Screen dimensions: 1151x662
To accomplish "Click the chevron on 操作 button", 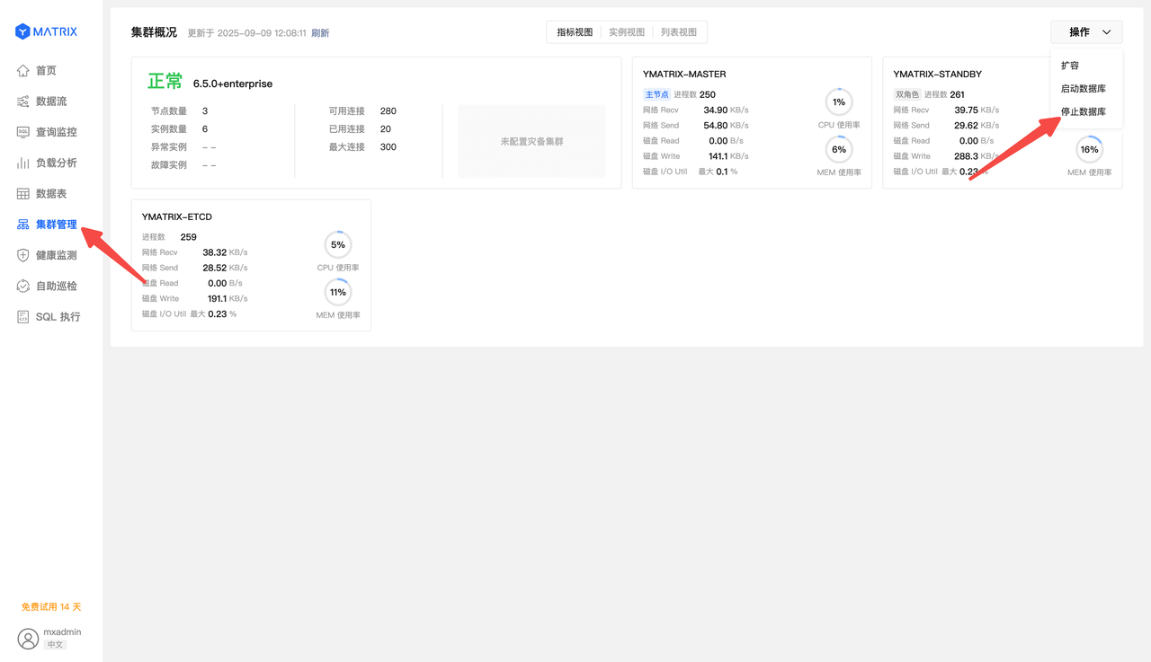I will point(1106,32).
